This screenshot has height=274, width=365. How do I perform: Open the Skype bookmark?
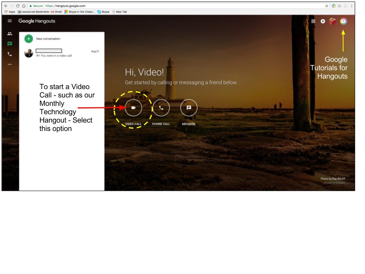103,12
